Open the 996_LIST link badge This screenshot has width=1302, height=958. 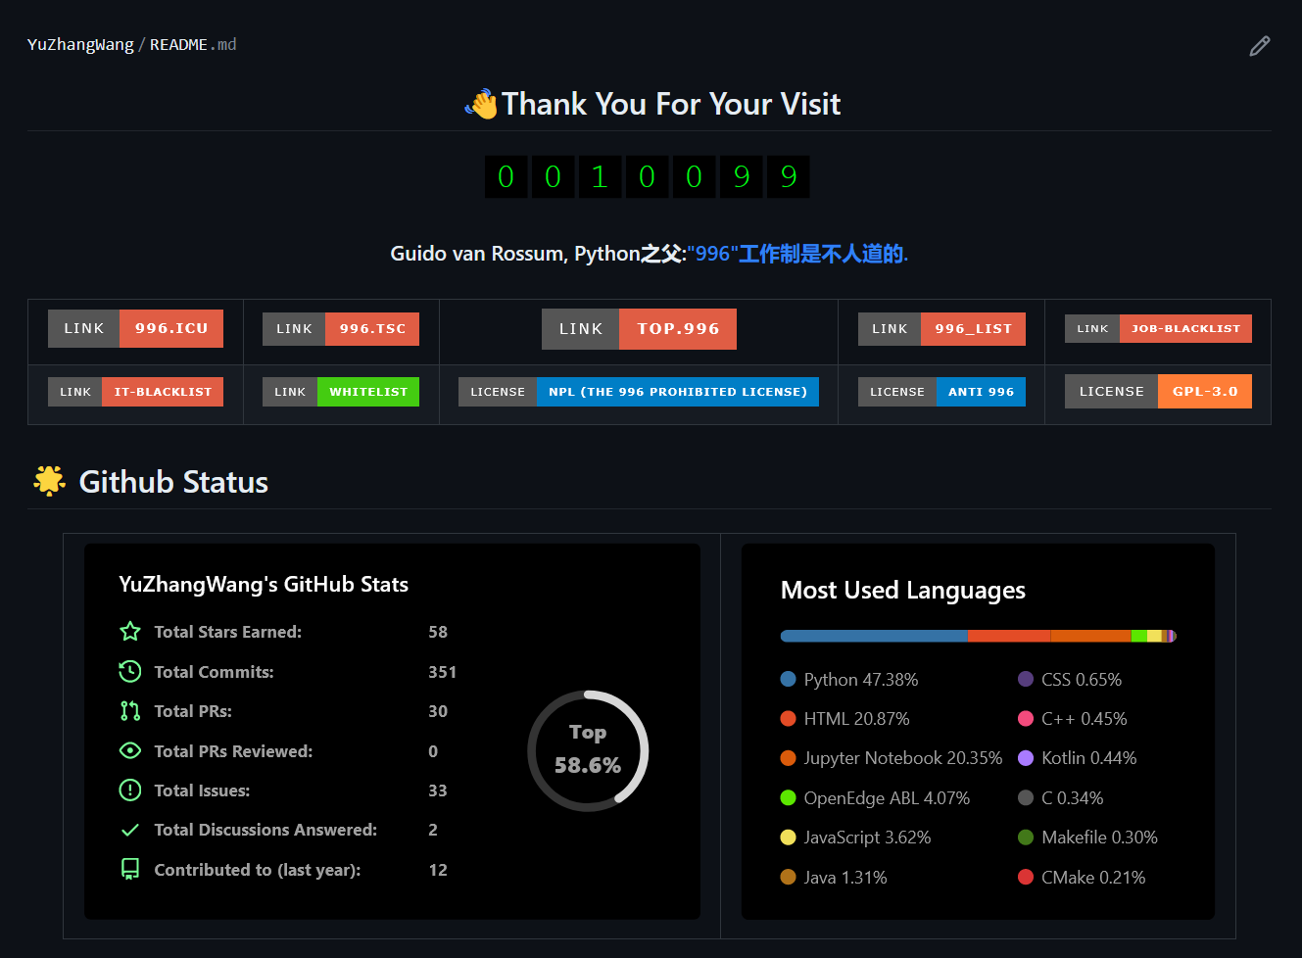941,329
